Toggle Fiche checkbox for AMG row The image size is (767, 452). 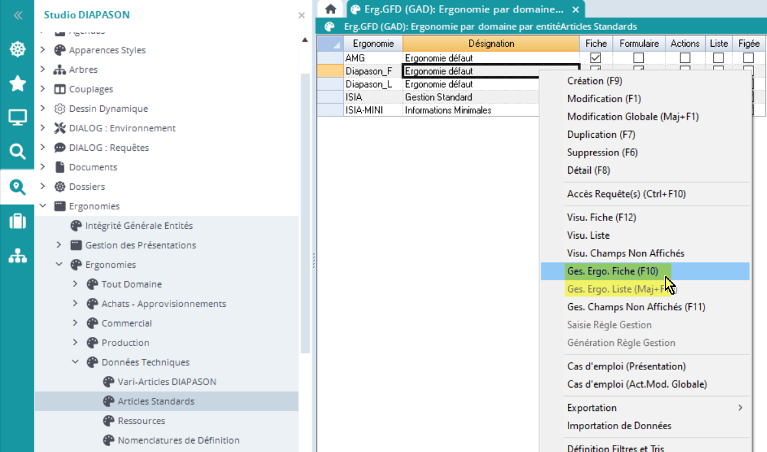[x=595, y=58]
